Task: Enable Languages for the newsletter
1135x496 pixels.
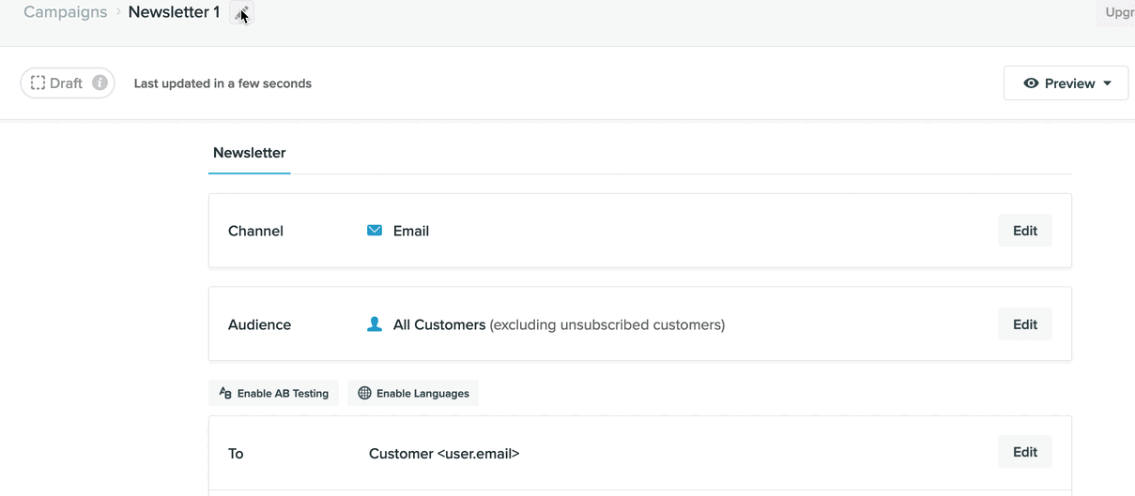Action: [x=413, y=393]
